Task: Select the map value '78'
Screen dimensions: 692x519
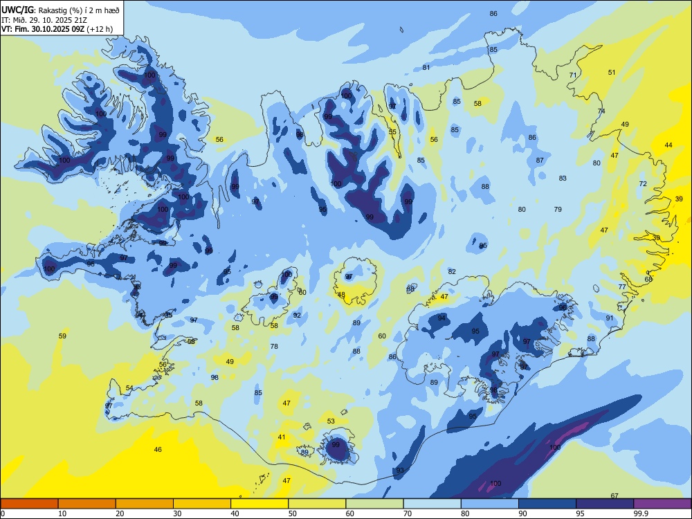Action: point(274,347)
